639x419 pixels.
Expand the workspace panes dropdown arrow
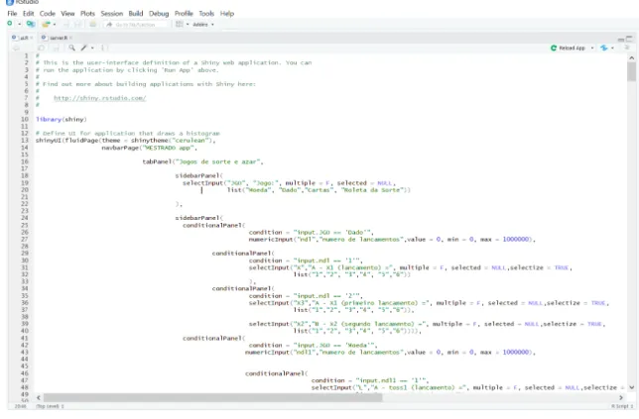188,25
